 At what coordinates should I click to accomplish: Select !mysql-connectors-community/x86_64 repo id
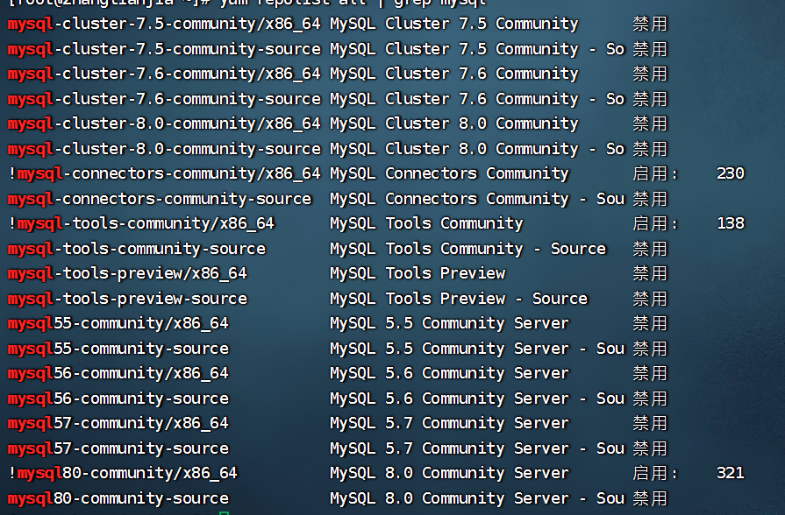[x=164, y=174]
